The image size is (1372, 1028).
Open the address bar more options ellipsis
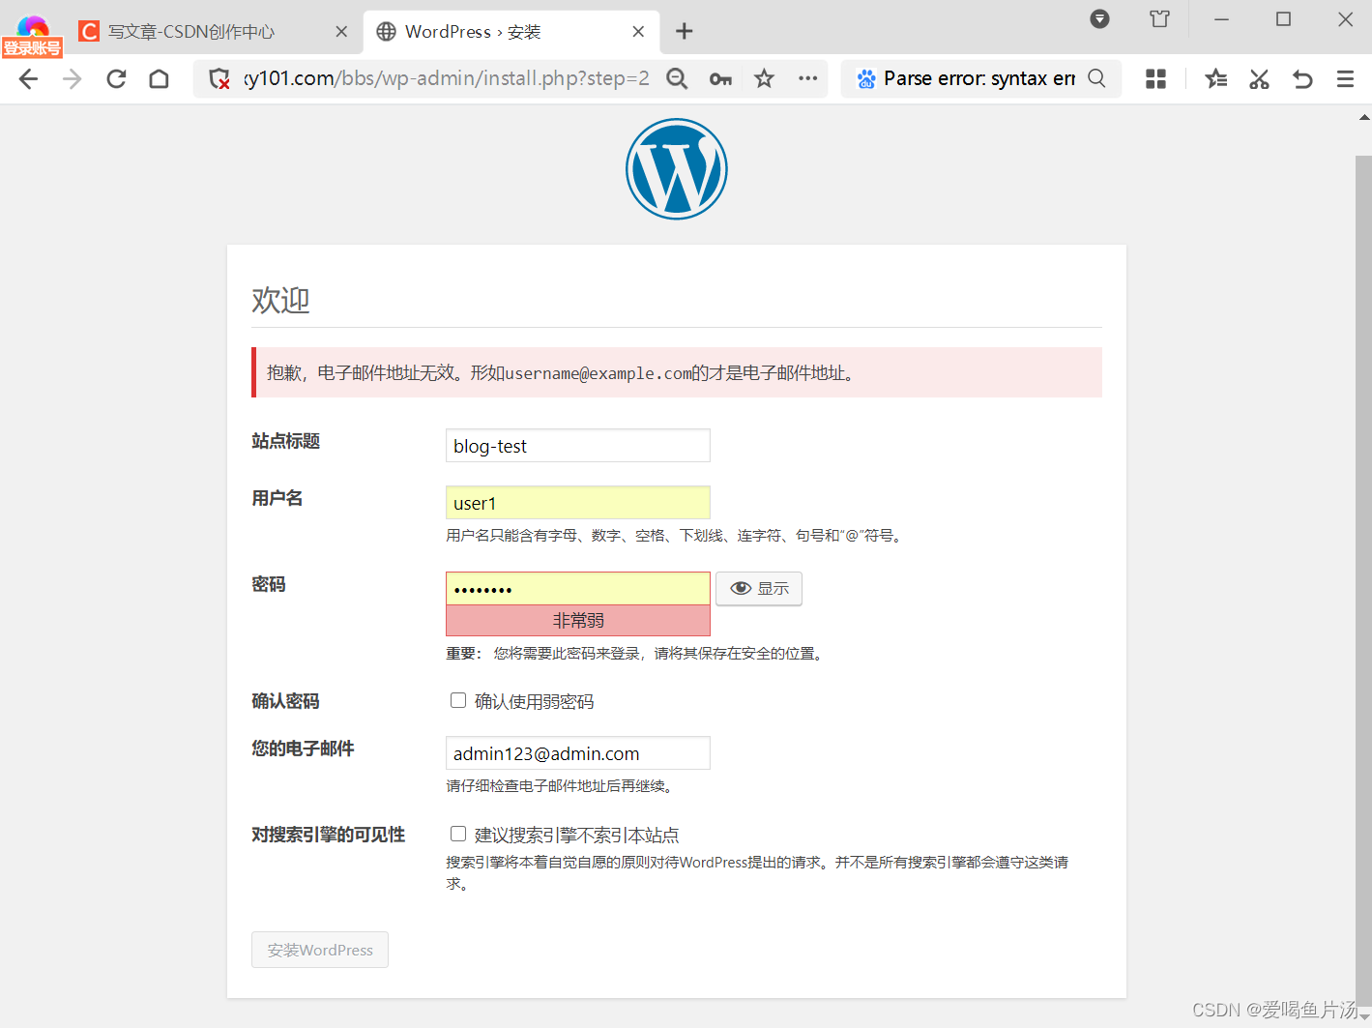[808, 78]
